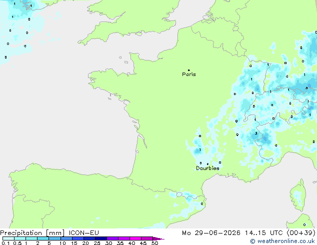317x245 pixels.
Task: Select the Dourbies location label
Action: [207, 168]
